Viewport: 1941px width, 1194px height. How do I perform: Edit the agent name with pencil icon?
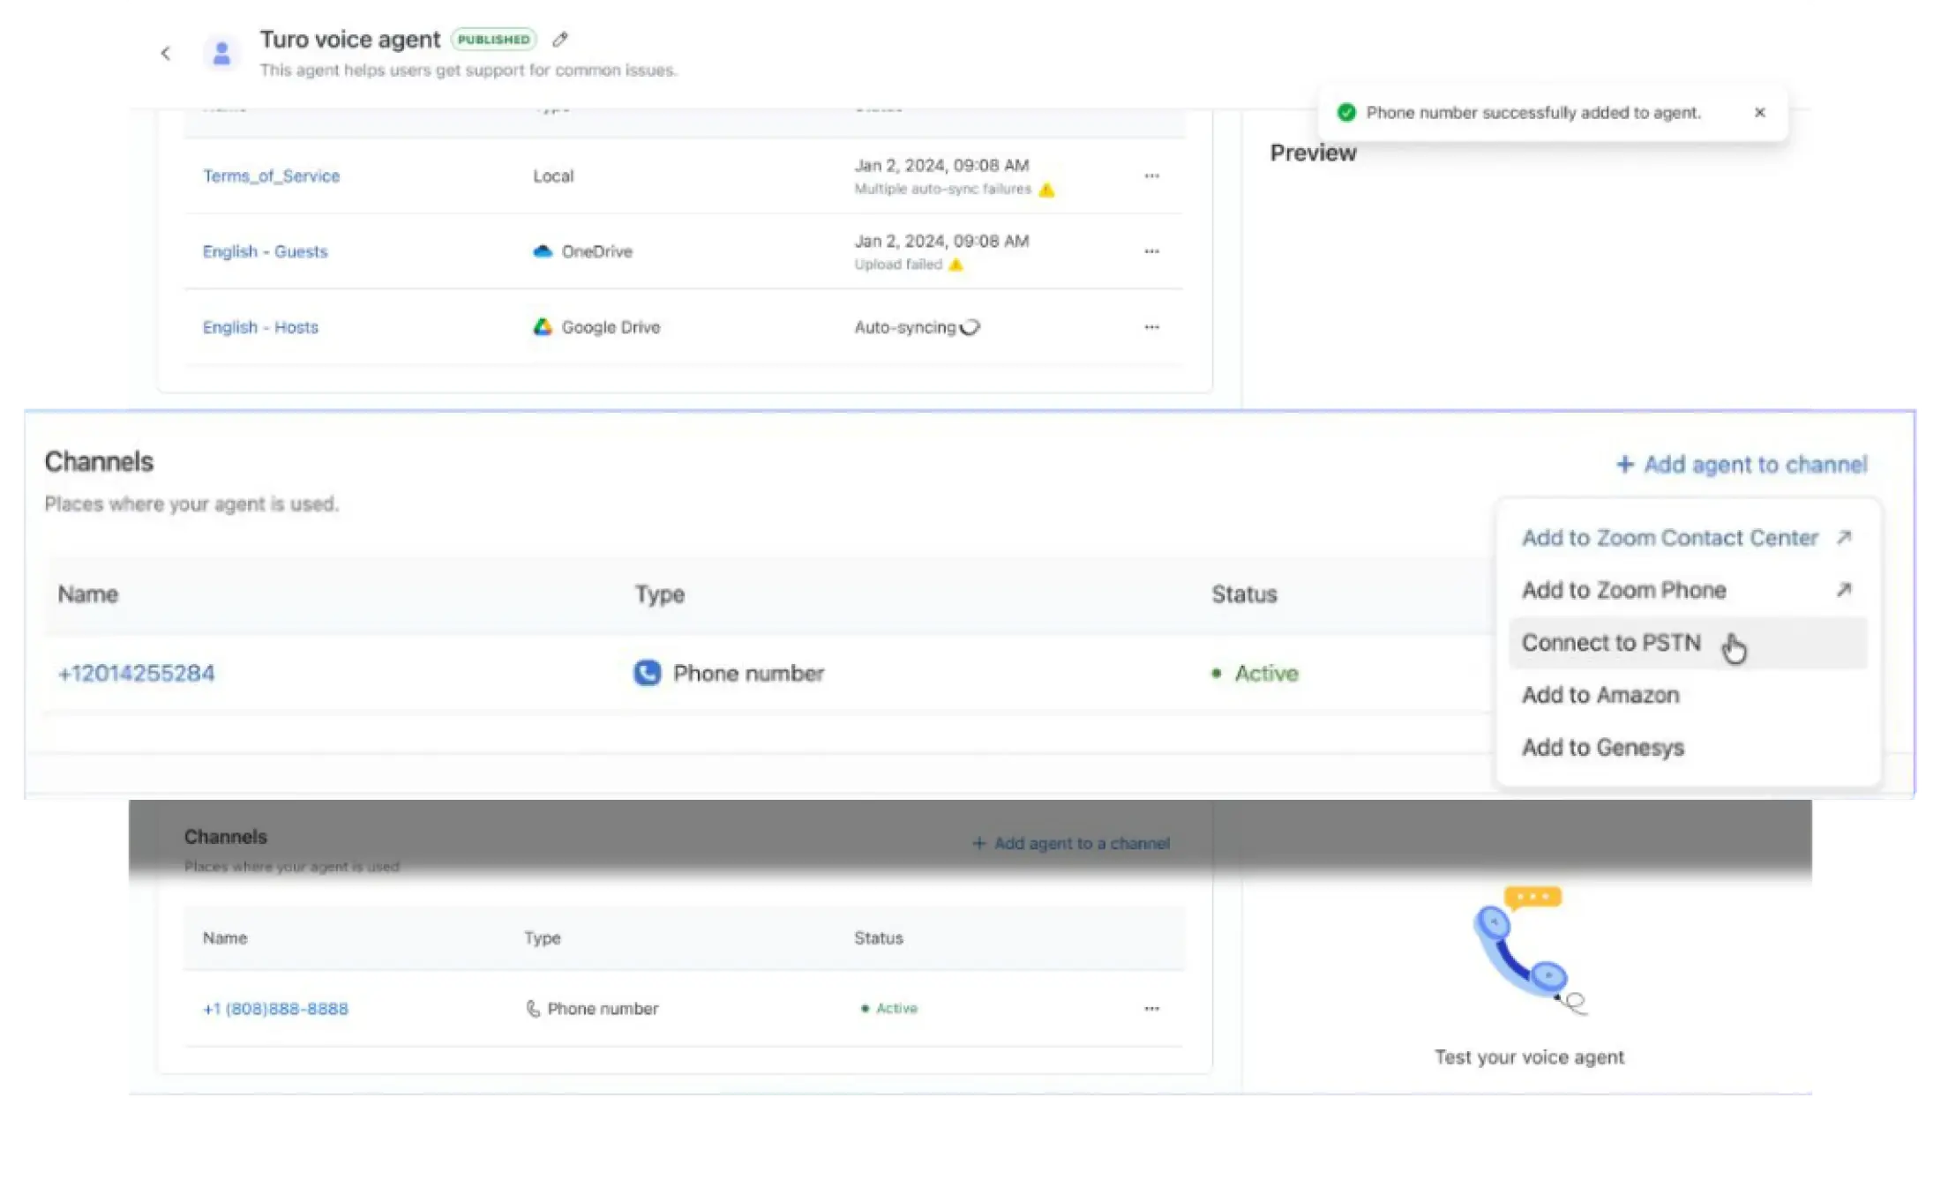[560, 40]
